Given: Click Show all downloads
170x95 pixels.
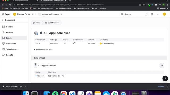Looking at the screenshot, I should coord(161,86).
